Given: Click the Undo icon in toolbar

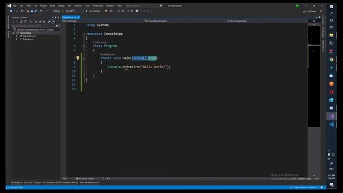Looking at the screenshot, I should [x=41, y=11].
